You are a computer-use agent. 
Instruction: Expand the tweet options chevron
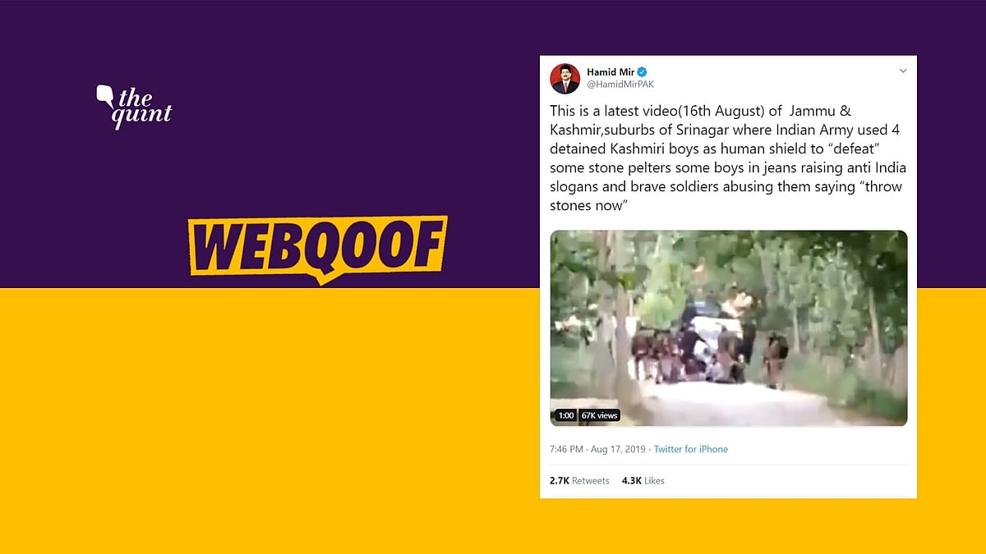coord(902,71)
